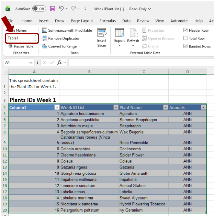Click the external data Properties icon
The image size is (214, 216).
[144, 30]
